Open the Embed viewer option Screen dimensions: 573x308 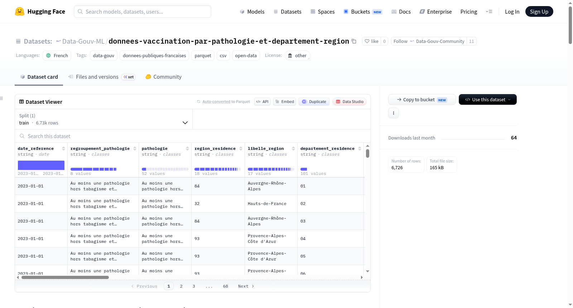pos(285,102)
